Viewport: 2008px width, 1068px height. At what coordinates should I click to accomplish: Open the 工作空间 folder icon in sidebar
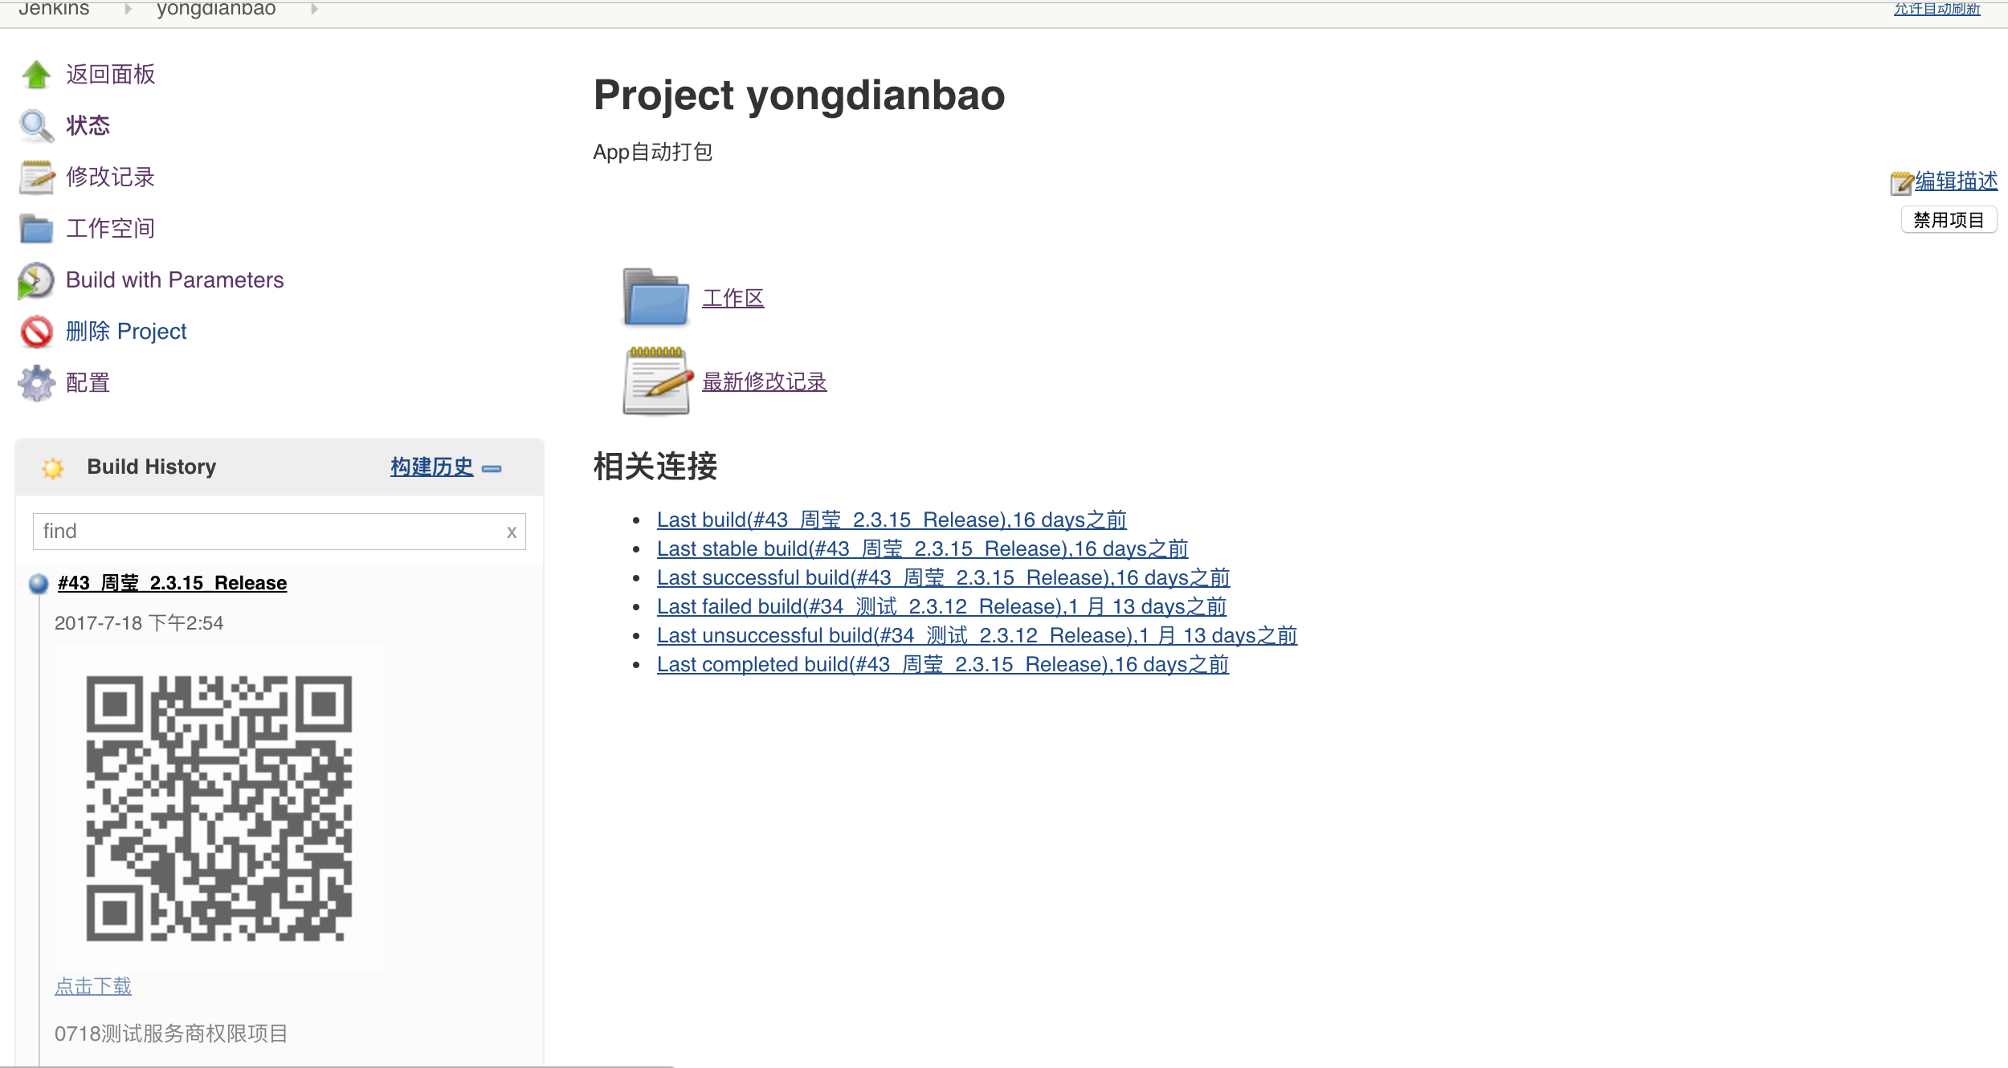(36, 228)
